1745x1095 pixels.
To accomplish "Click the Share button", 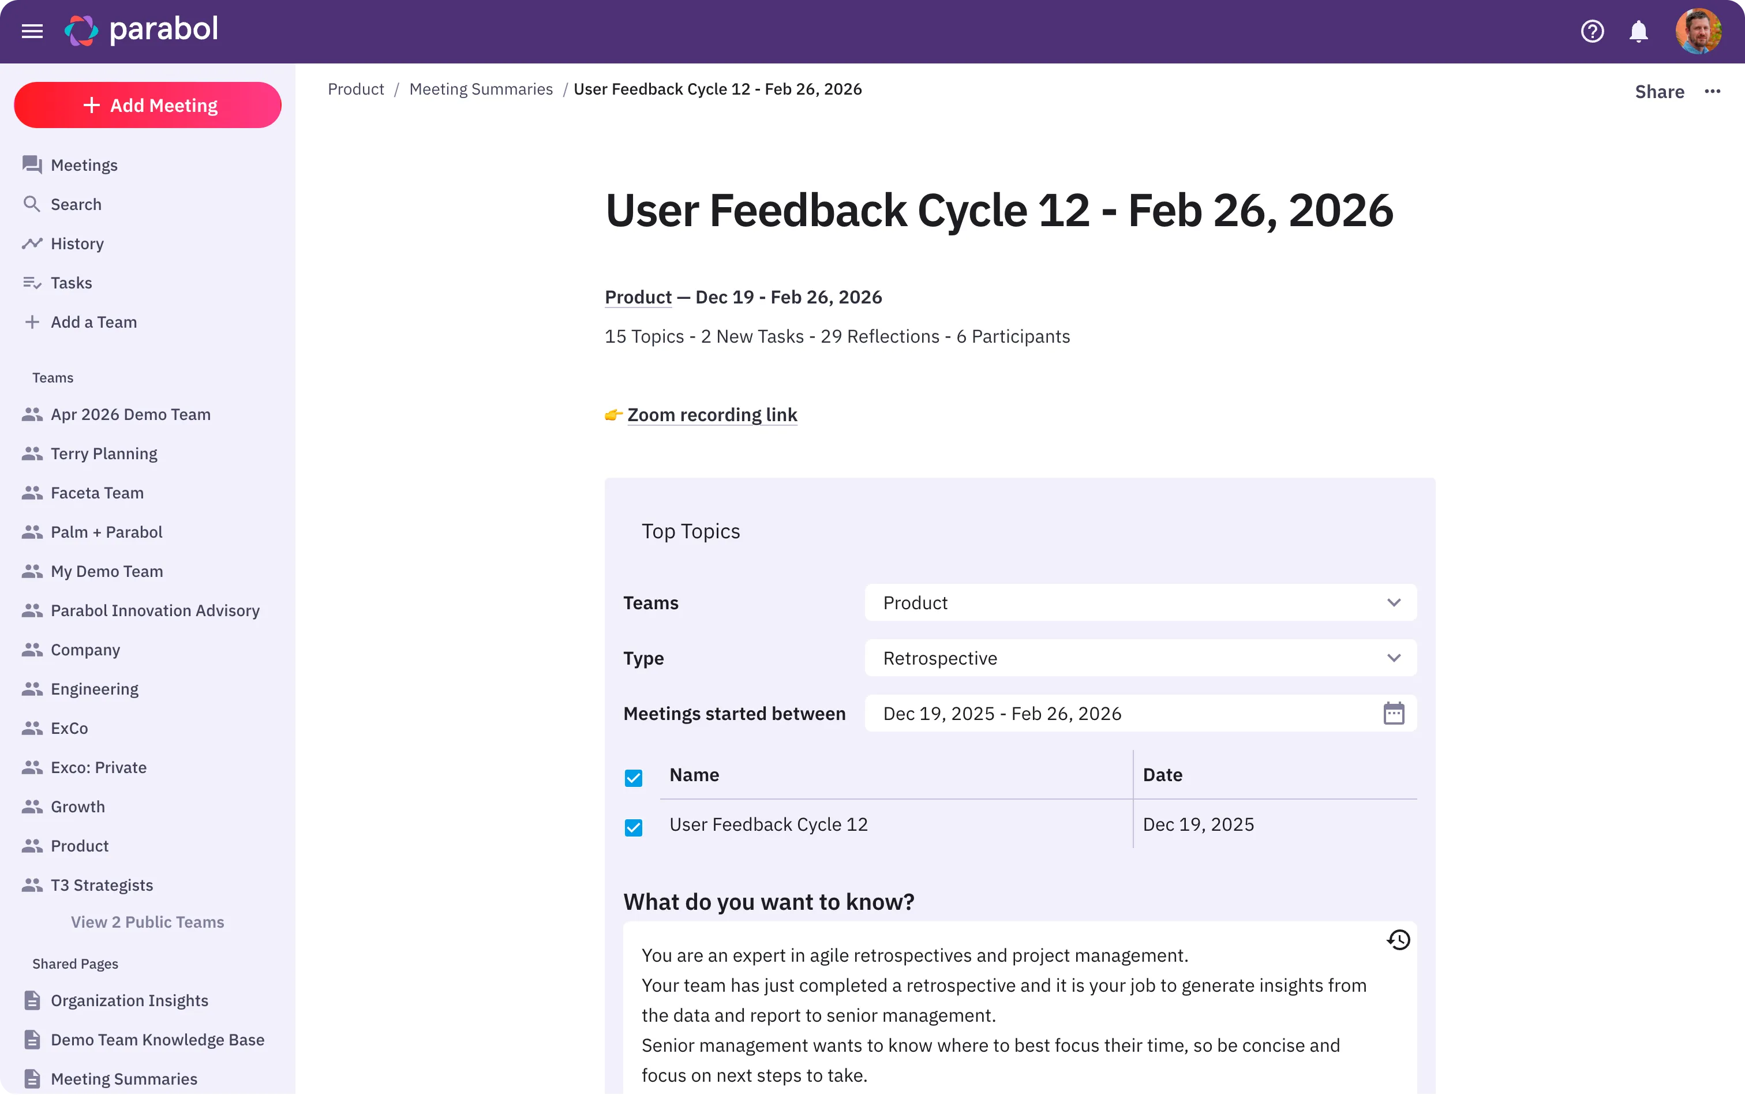I will click(1660, 91).
